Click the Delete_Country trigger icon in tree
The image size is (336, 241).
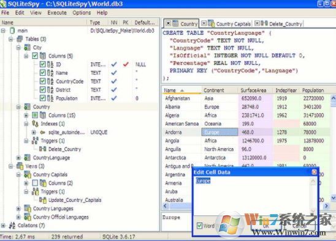(x=43, y=149)
